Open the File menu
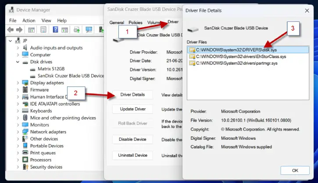 click(x=13, y=21)
